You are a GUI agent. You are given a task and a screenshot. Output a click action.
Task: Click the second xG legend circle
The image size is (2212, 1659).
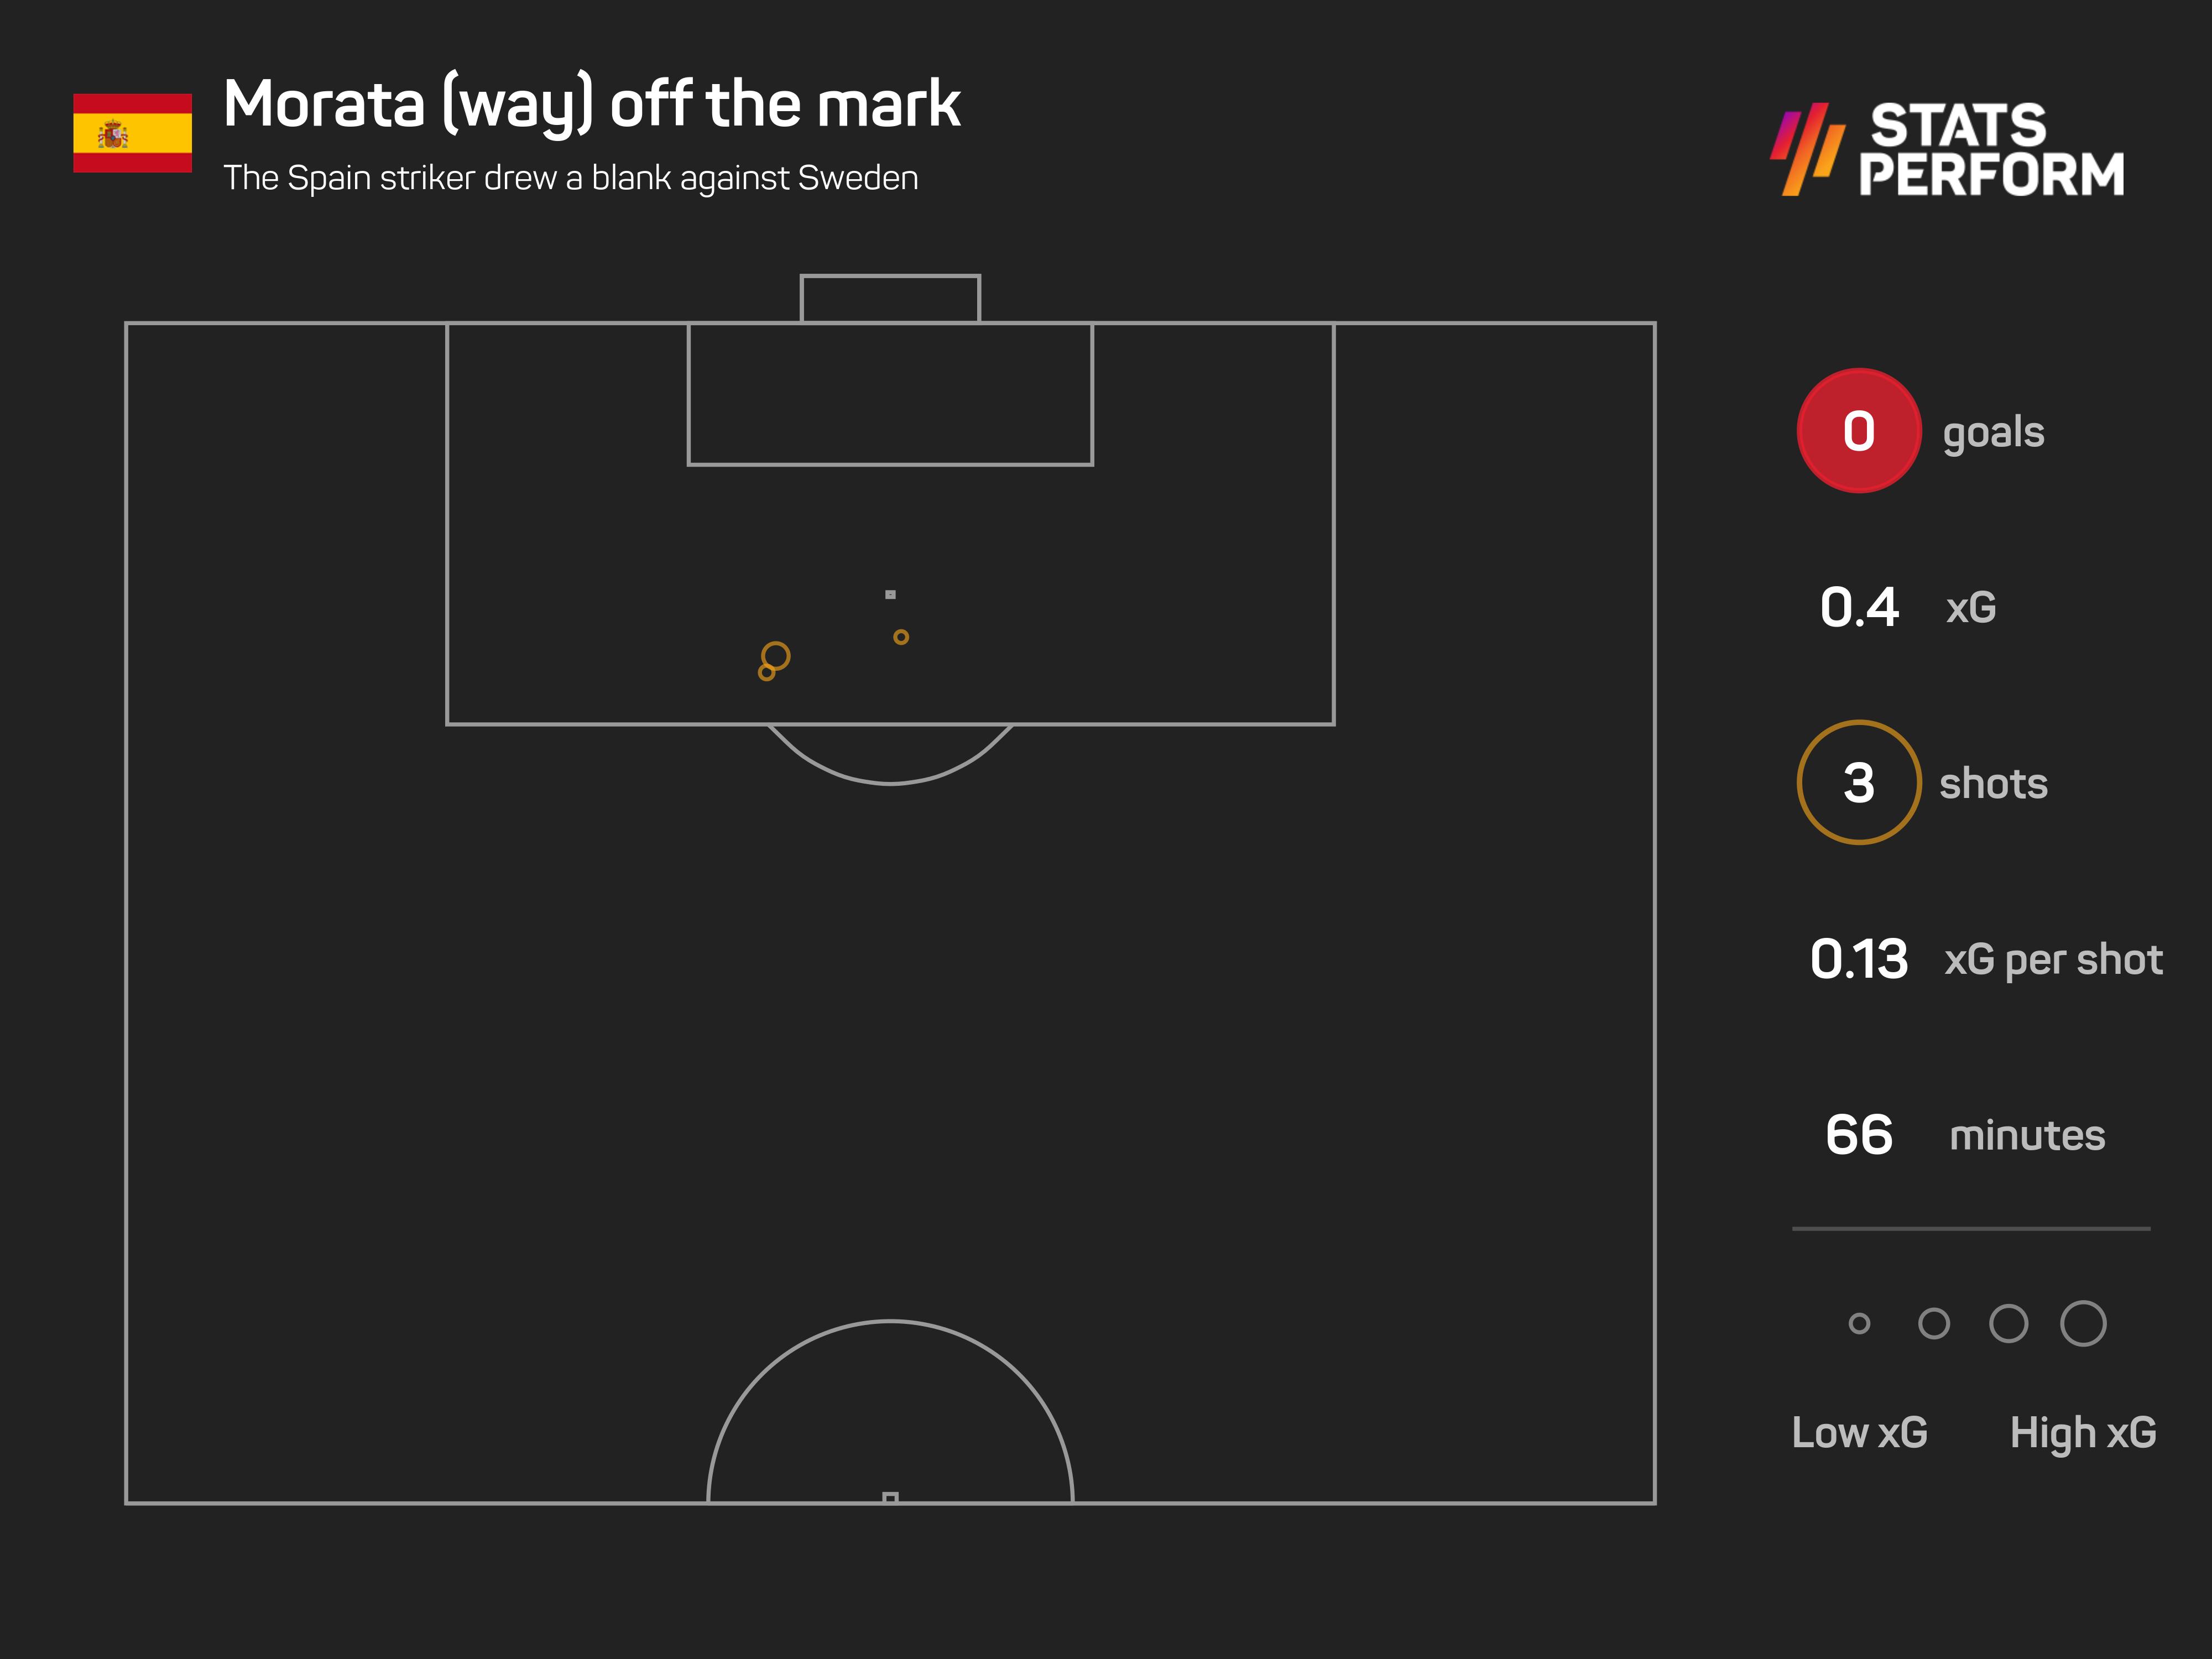click(x=1934, y=1323)
